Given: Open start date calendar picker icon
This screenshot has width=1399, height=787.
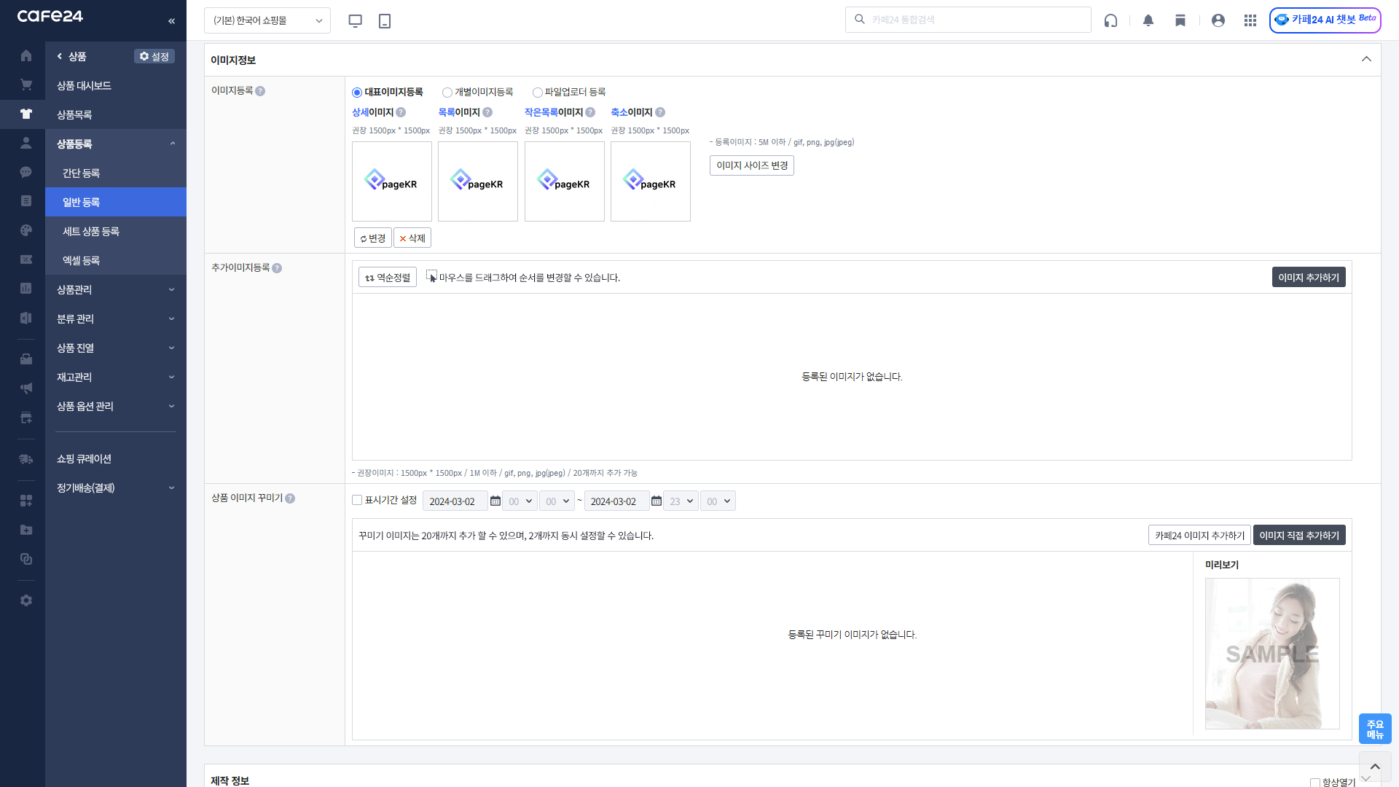Looking at the screenshot, I should (495, 501).
